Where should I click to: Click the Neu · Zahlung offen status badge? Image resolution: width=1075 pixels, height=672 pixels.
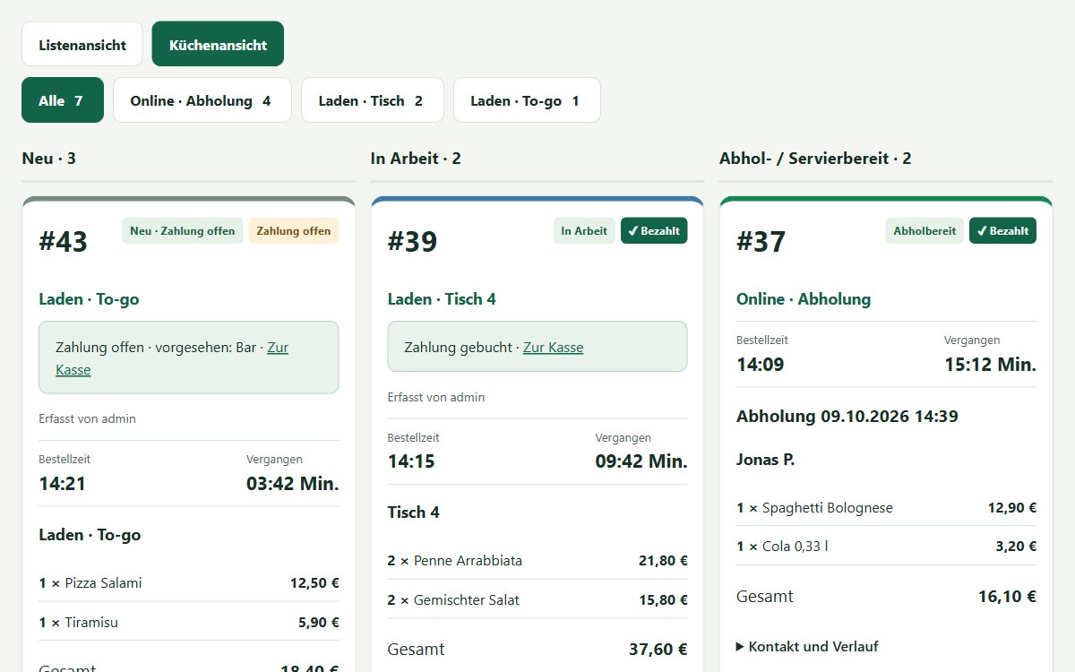tap(183, 230)
